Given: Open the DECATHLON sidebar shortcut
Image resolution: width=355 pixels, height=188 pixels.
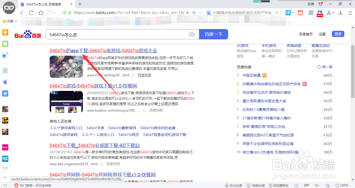Looking at the screenshot, I should 5,159.
